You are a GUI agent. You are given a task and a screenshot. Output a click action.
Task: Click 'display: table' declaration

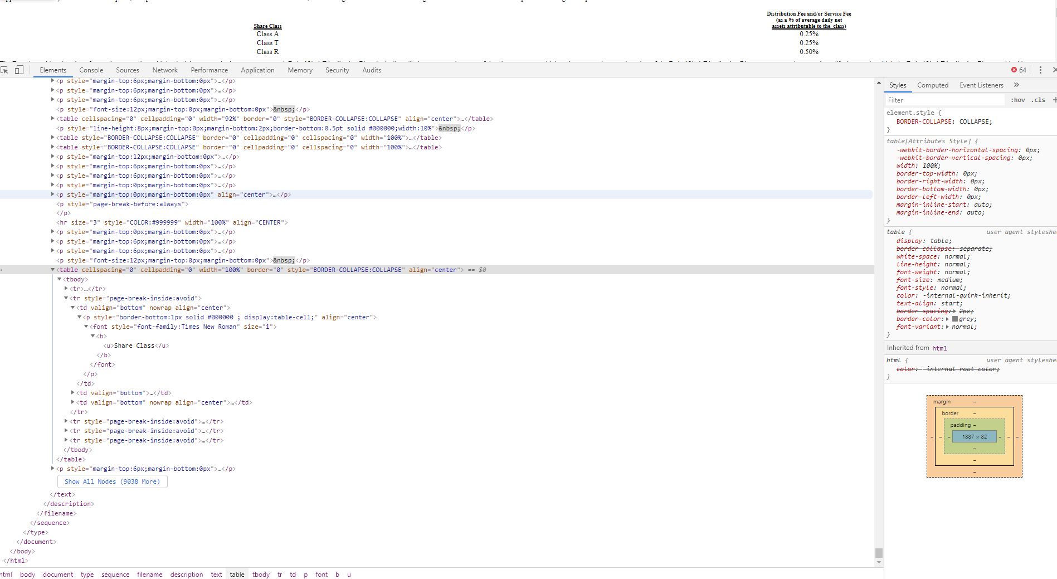click(x=924, y=241)
